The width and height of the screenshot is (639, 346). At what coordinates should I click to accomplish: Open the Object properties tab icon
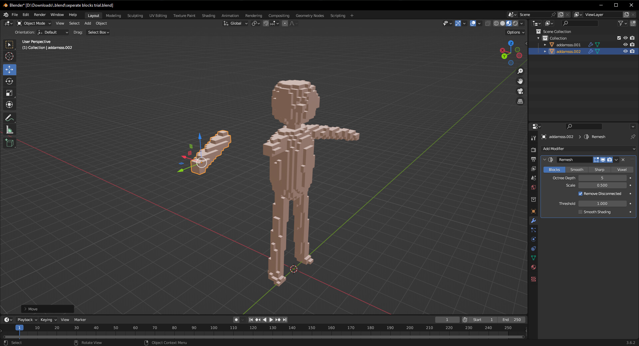[x=533, y=211]
